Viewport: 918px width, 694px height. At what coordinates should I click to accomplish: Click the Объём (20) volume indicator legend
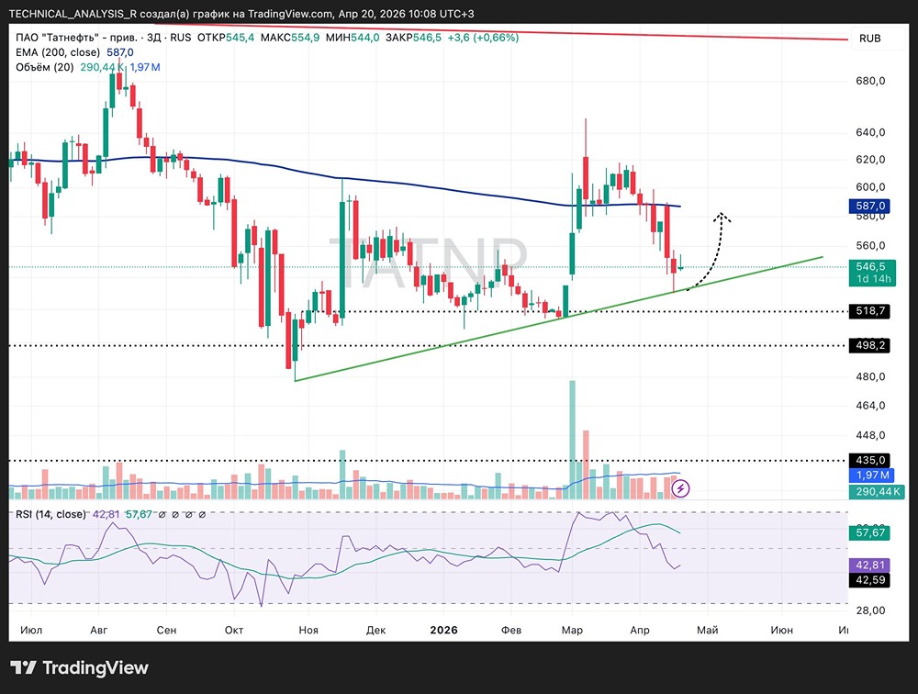[x=88, y=67]
